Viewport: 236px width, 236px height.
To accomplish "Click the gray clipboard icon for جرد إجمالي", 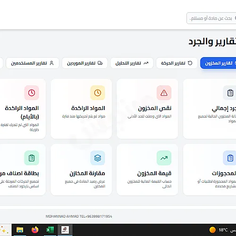I will 229,93.
